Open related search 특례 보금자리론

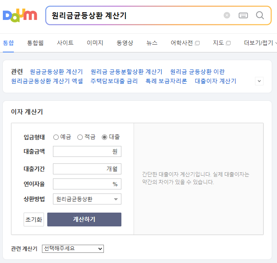pos(166,81)
